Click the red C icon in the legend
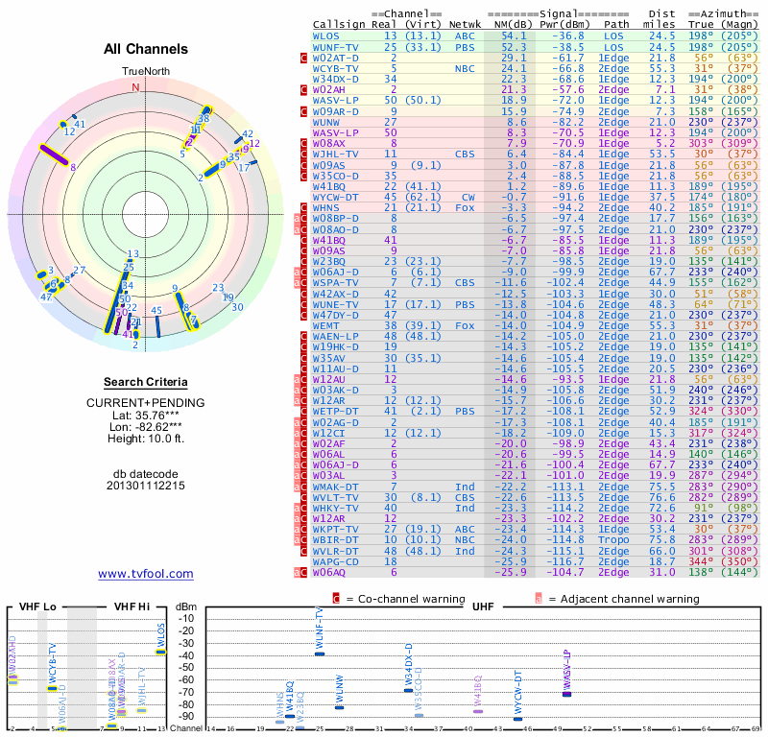 pyautogui.click(x=336, y=599)
